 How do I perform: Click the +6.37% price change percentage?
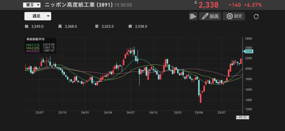click(x=253, y=5)
